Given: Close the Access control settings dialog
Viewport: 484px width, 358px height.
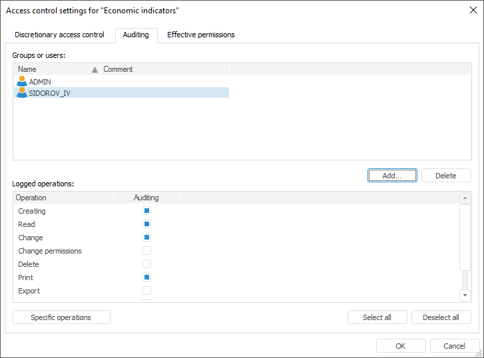Looking at the screenshot, I should [473, 10].
